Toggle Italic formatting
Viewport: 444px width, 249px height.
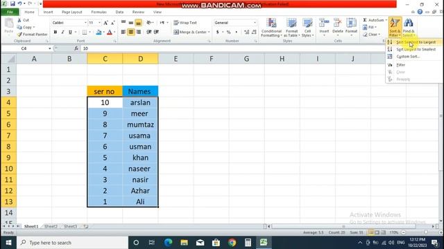click(x=62, y=33)
